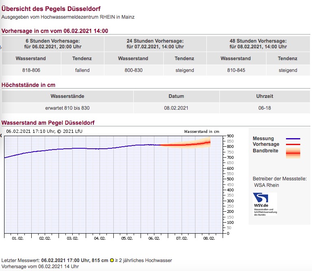The image size is (312, 271).
Task: Click the 818-806 Wasserstand value
Action: (31, 70)
